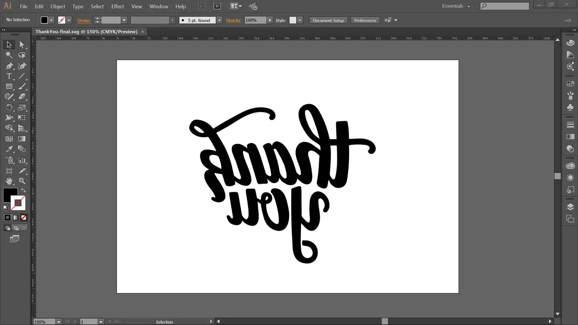Switch to Gradient color mode button
The height and width of the screenshot is (325, 578).
click(16, 218)
